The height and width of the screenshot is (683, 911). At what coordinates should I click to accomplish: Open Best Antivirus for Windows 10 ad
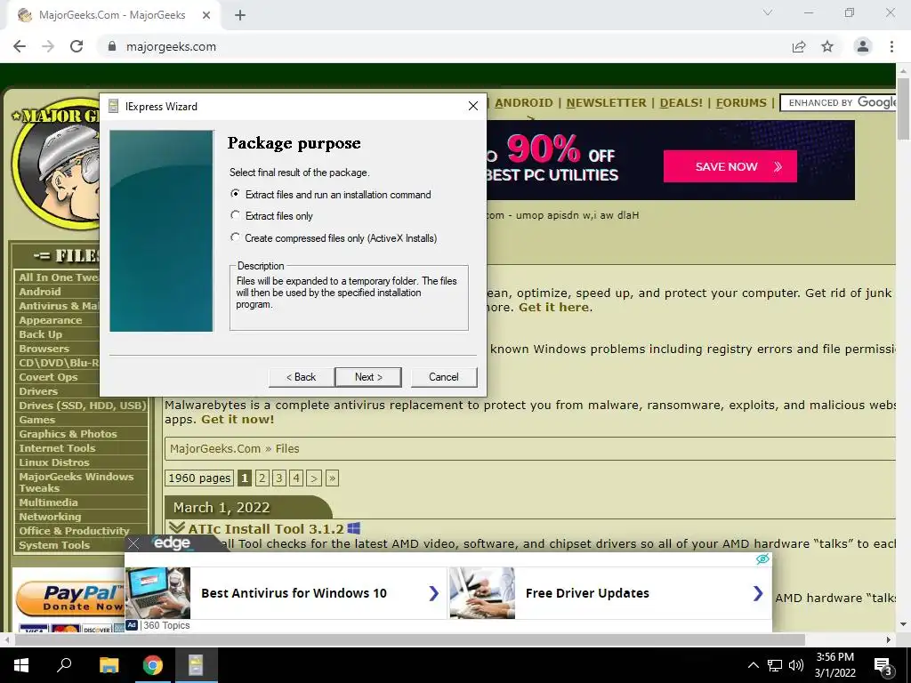(x=285, y=593)
